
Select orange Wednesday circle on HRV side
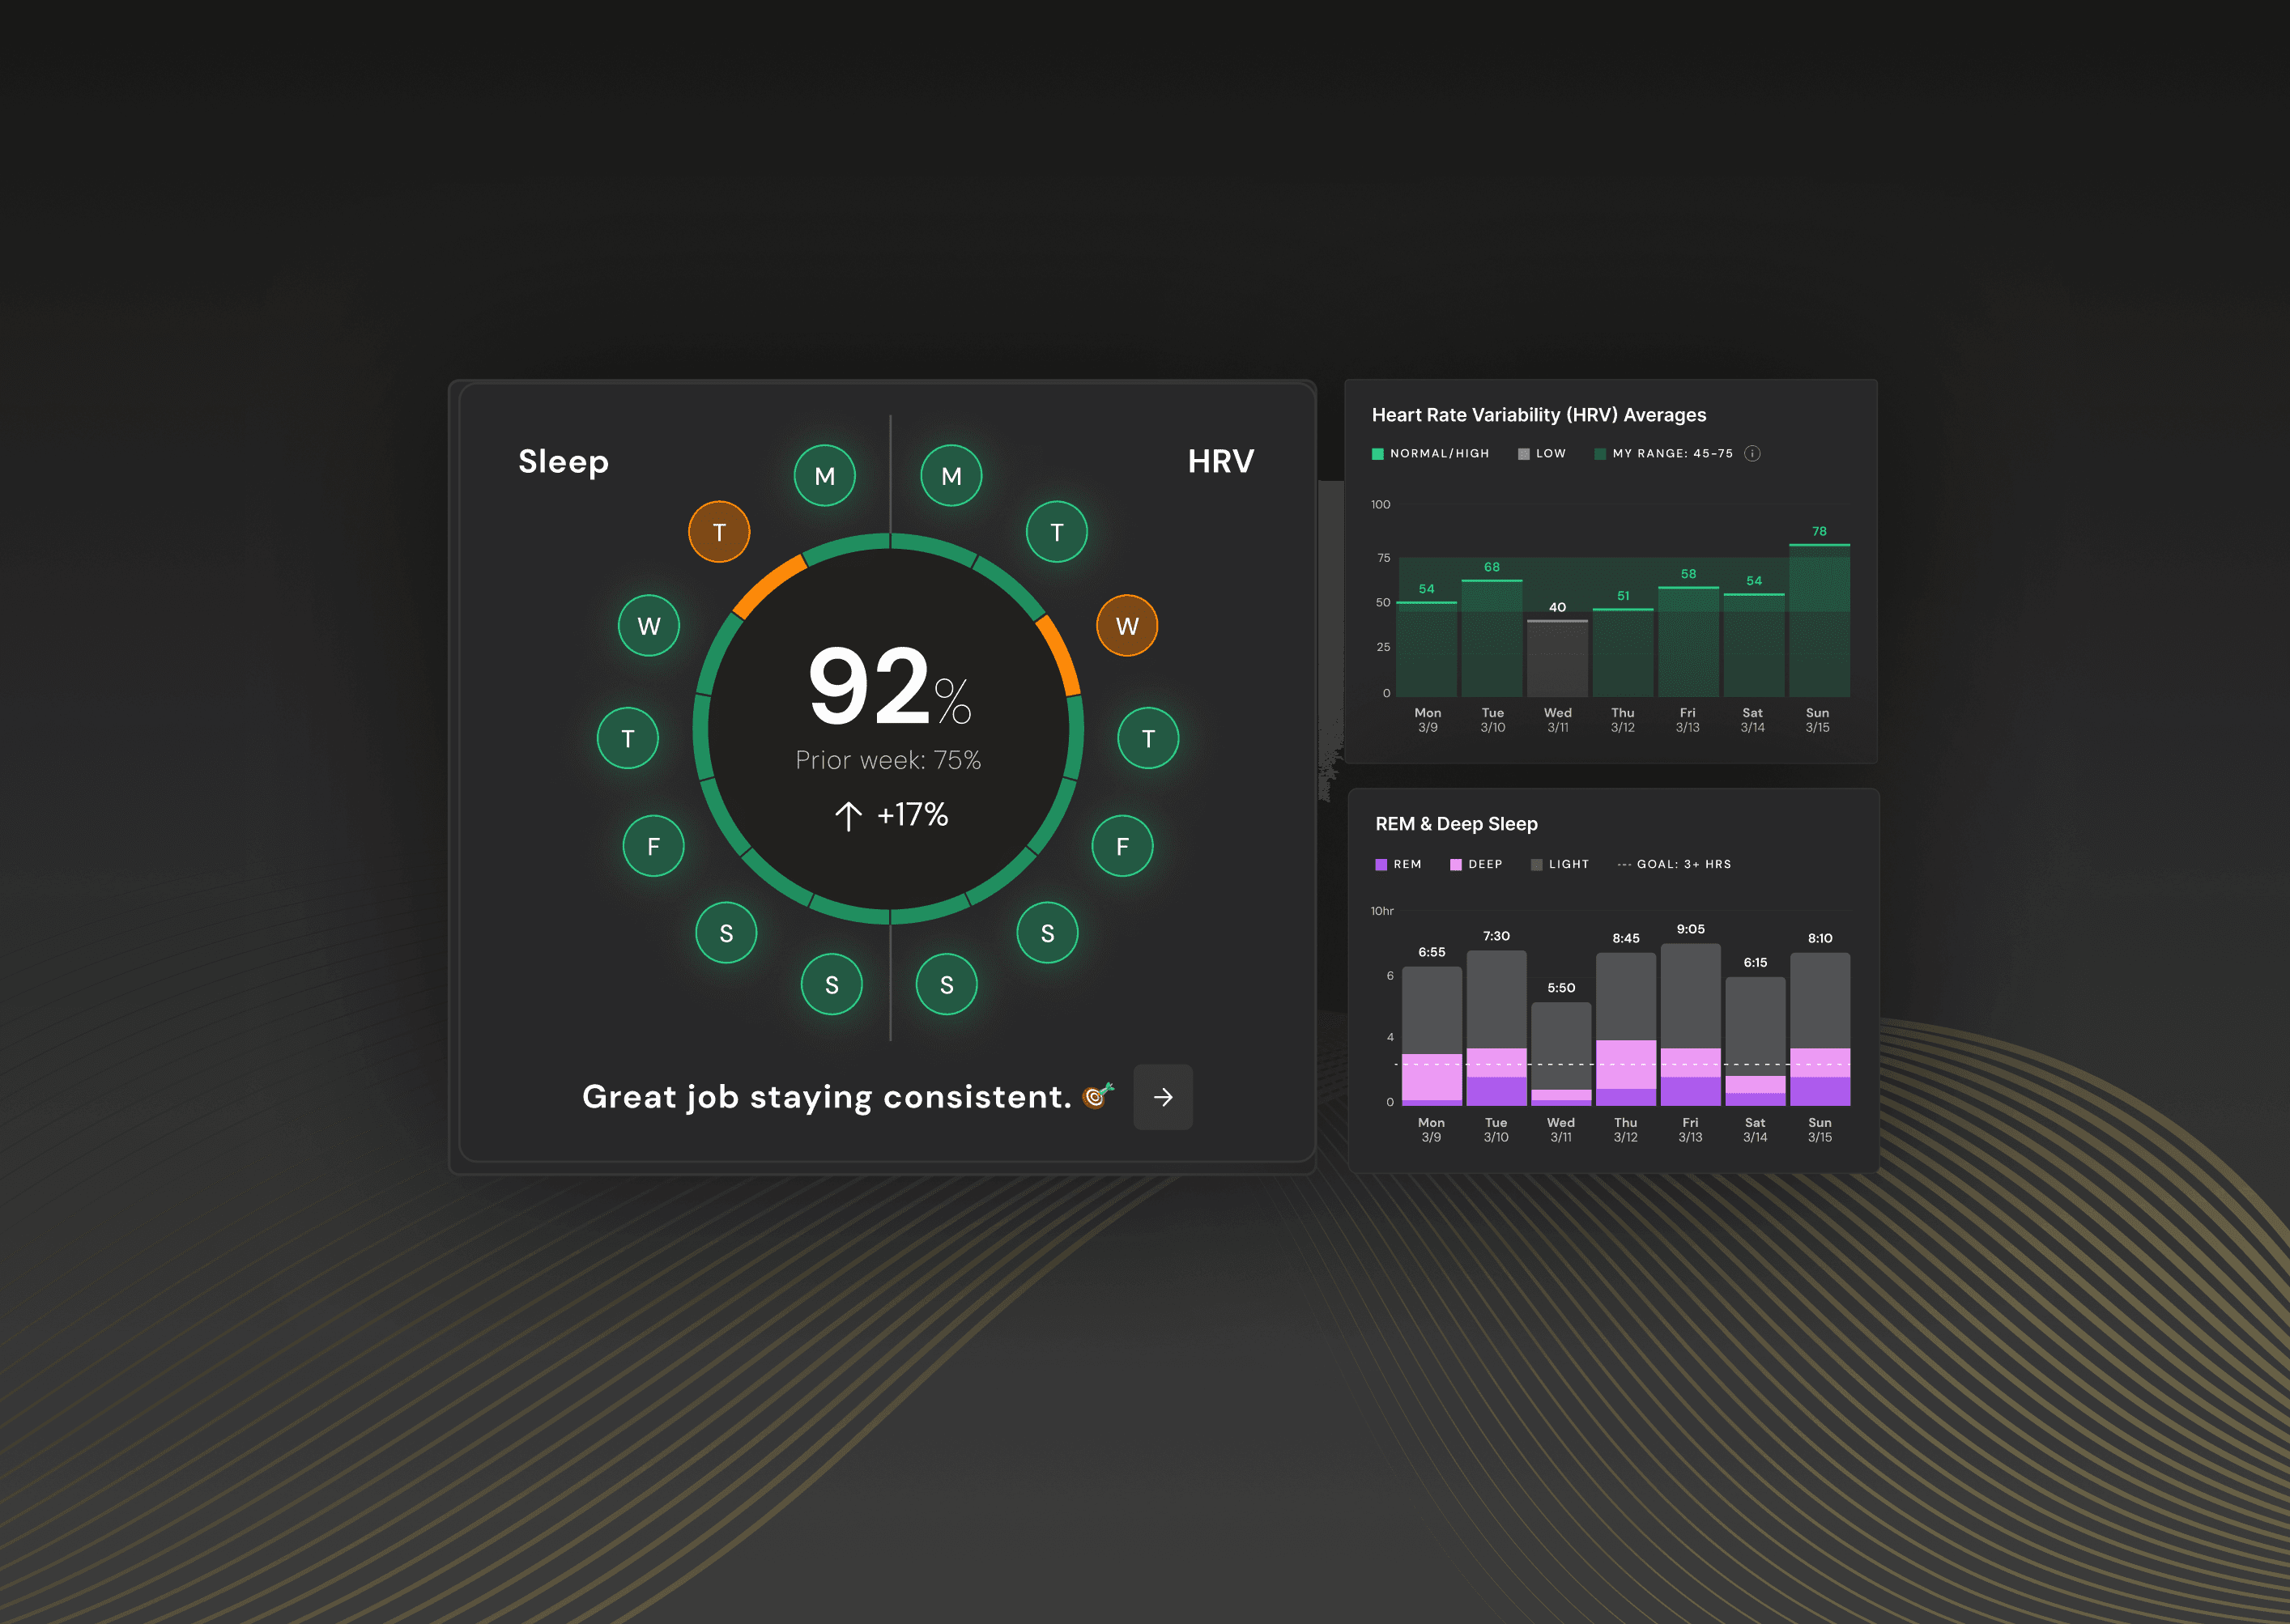click(x=1127, y=626)
